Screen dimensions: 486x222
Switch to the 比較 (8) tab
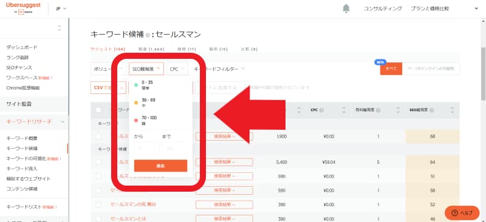coord(249,49)
